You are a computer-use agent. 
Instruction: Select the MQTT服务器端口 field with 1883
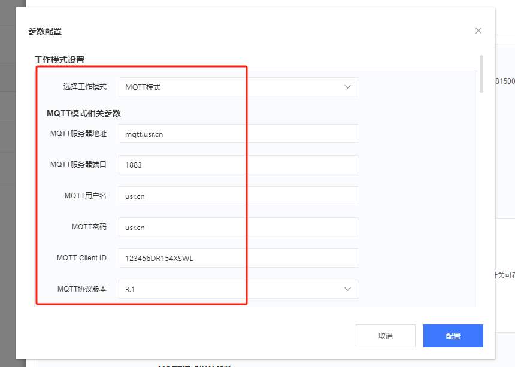point(238,165)
